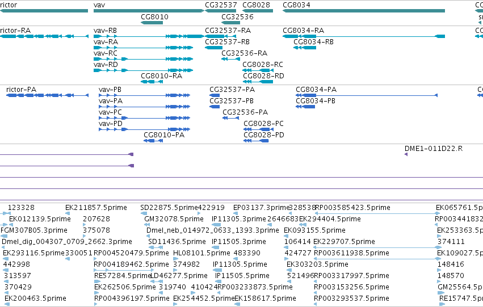This screenshot has width=483, height=307.
Task: Open the rictor-RA transcript label
Action: click(15, 31)
